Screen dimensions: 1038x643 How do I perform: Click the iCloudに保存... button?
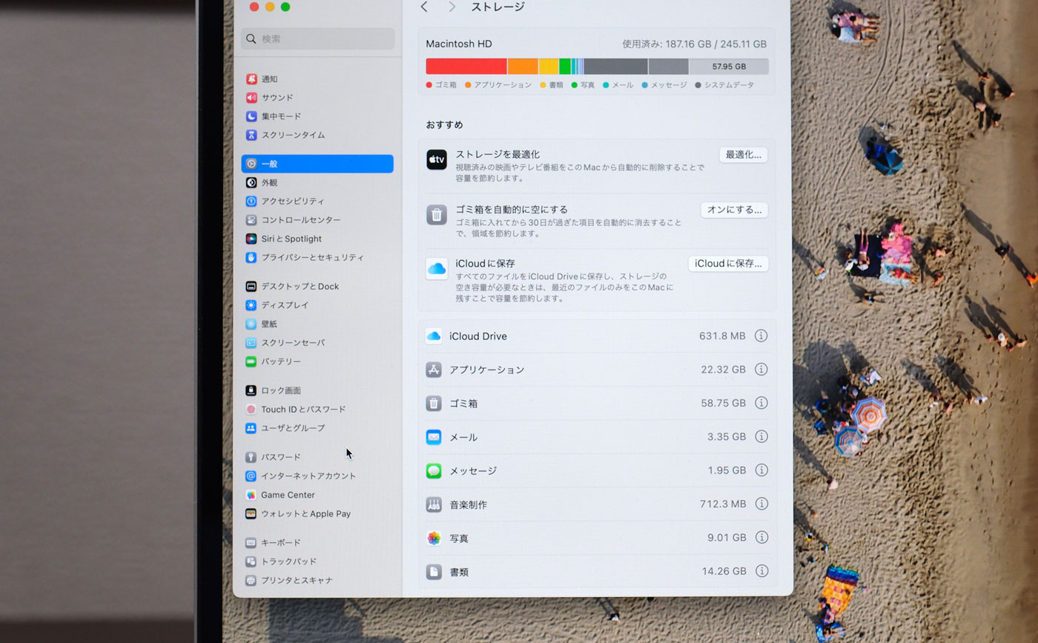[x=728, y=264]
